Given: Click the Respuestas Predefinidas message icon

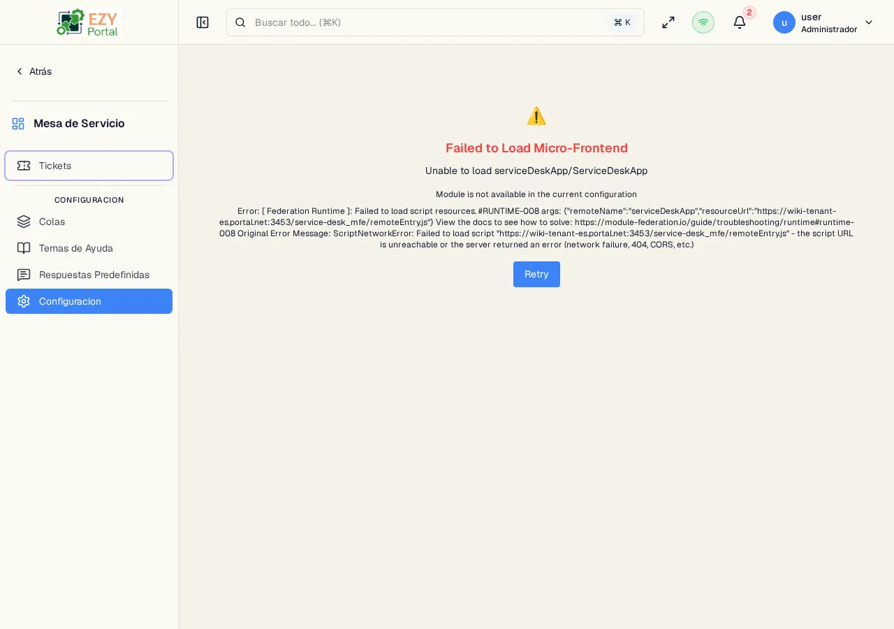Looking at the screenshot, I should coord(24,275).
